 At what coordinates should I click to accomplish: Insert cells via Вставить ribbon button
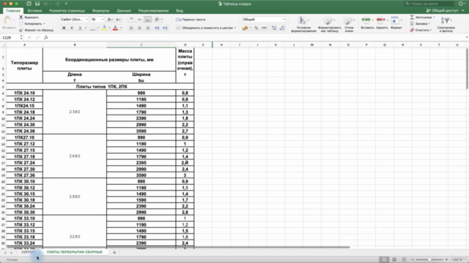pos(367,23)
